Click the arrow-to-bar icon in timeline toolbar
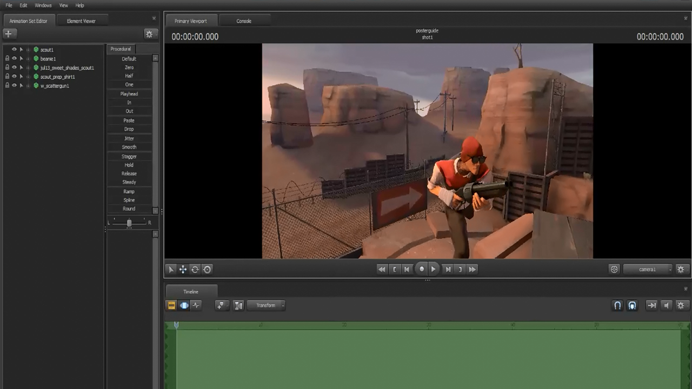The height and width of the screenshot is (389, 692). 652,305
